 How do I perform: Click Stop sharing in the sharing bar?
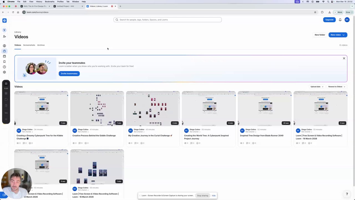click(x=202, y=196)
